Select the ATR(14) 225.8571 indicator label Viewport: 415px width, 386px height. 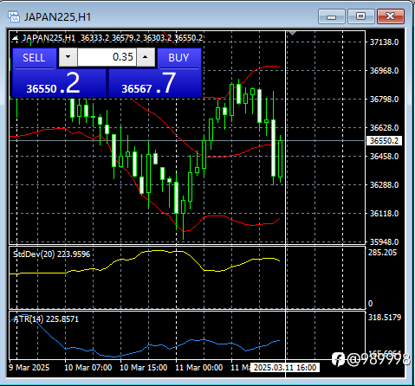click(x=46, y=319)
